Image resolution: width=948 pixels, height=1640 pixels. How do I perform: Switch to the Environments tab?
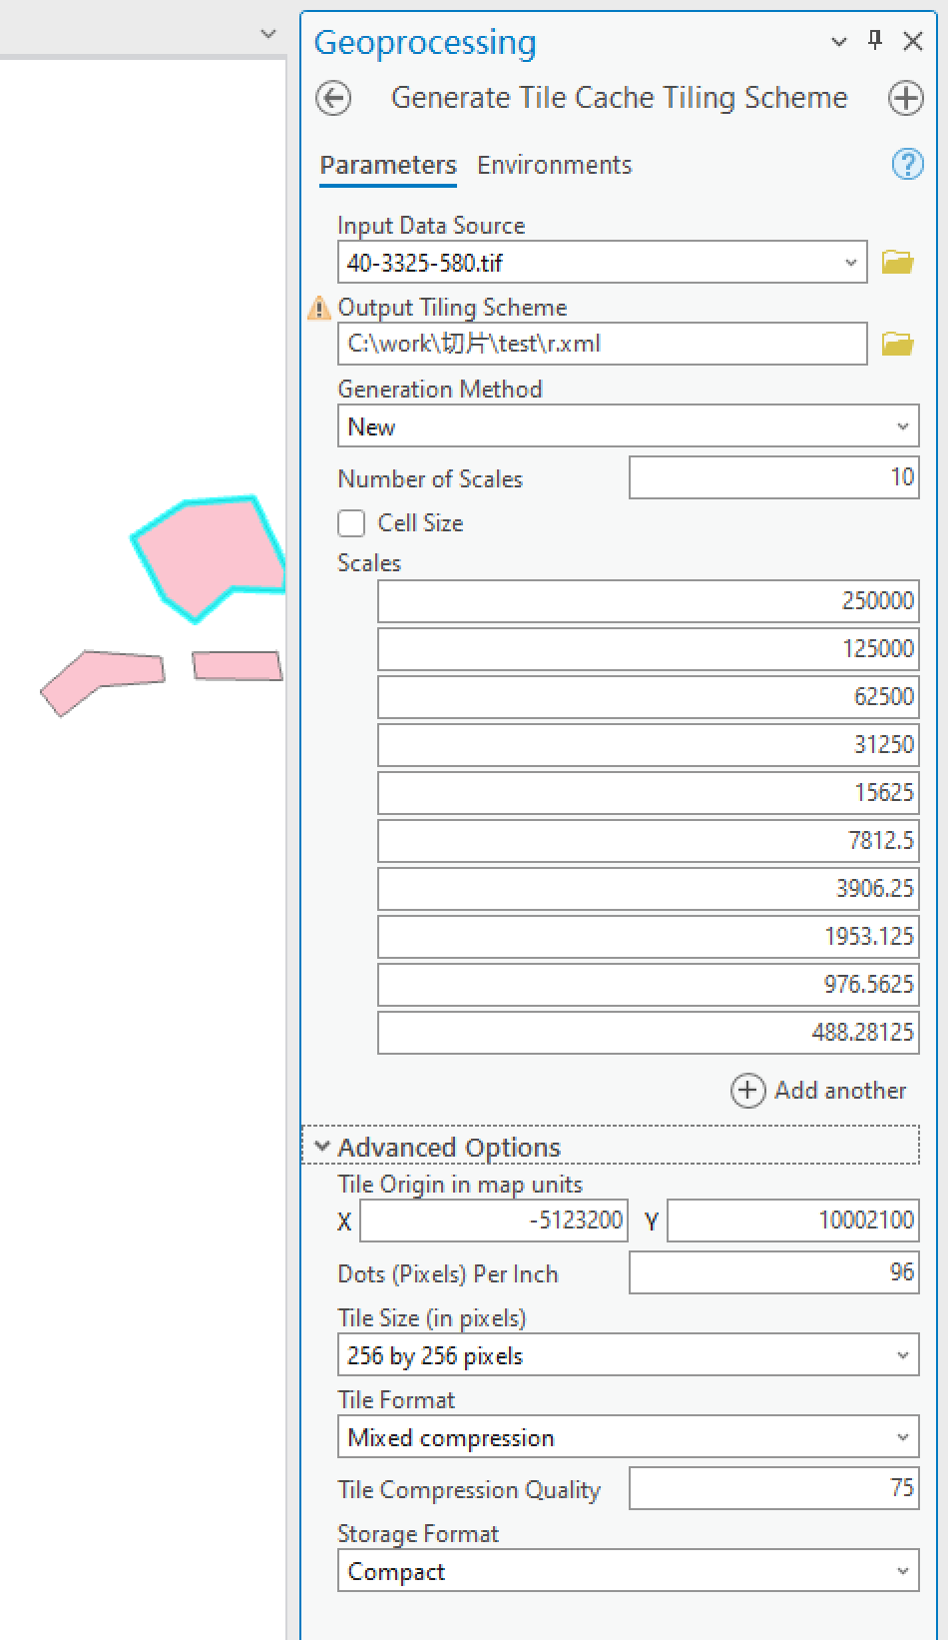point(554,165)
